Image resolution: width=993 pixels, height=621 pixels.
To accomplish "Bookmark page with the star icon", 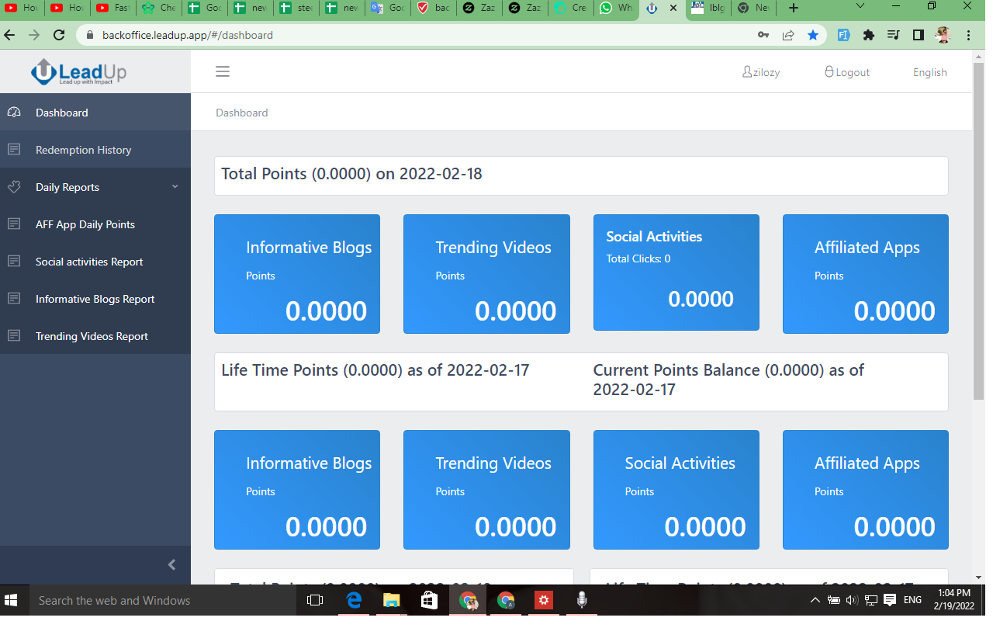I will 812,35.
